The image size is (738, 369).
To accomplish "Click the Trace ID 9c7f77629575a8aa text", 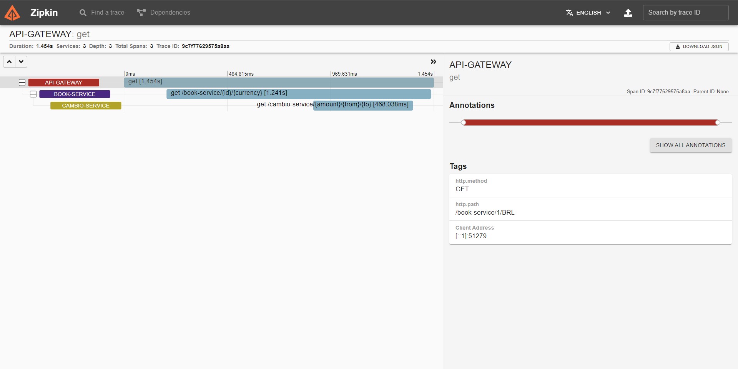I will [x=206, y=46].
